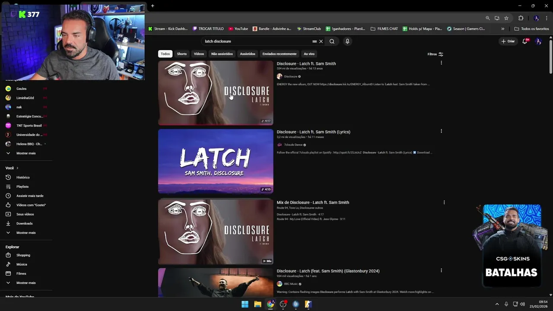
Task: Expand Mostrar mais under subscriptions
Action: 26,153
